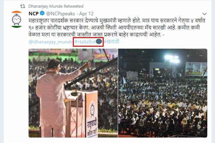Follow the #HallaBol hashtag
This screenshot has height=143, width=215.
tap(85, 42)
